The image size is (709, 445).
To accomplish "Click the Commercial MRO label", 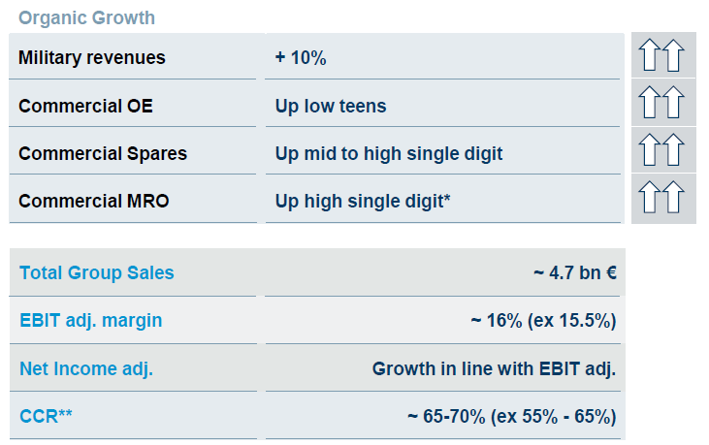I will point(94,201).
